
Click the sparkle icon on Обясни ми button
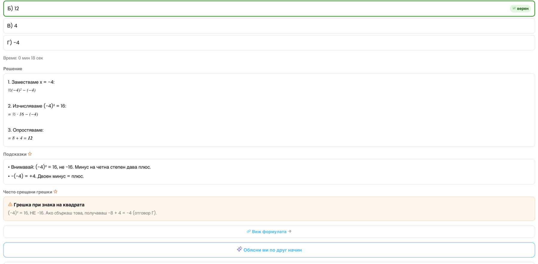click(x=239, y=249)
